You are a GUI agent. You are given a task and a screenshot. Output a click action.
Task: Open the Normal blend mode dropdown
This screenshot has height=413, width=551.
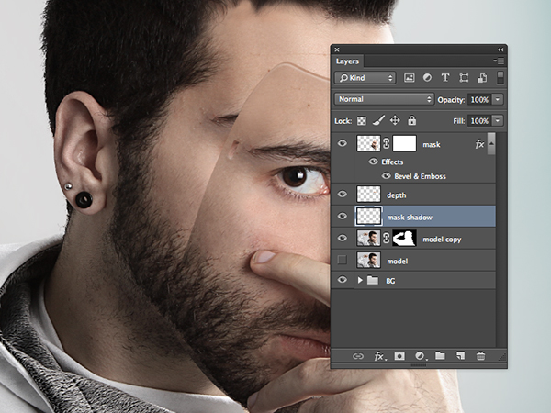click(x=385, y=98)
